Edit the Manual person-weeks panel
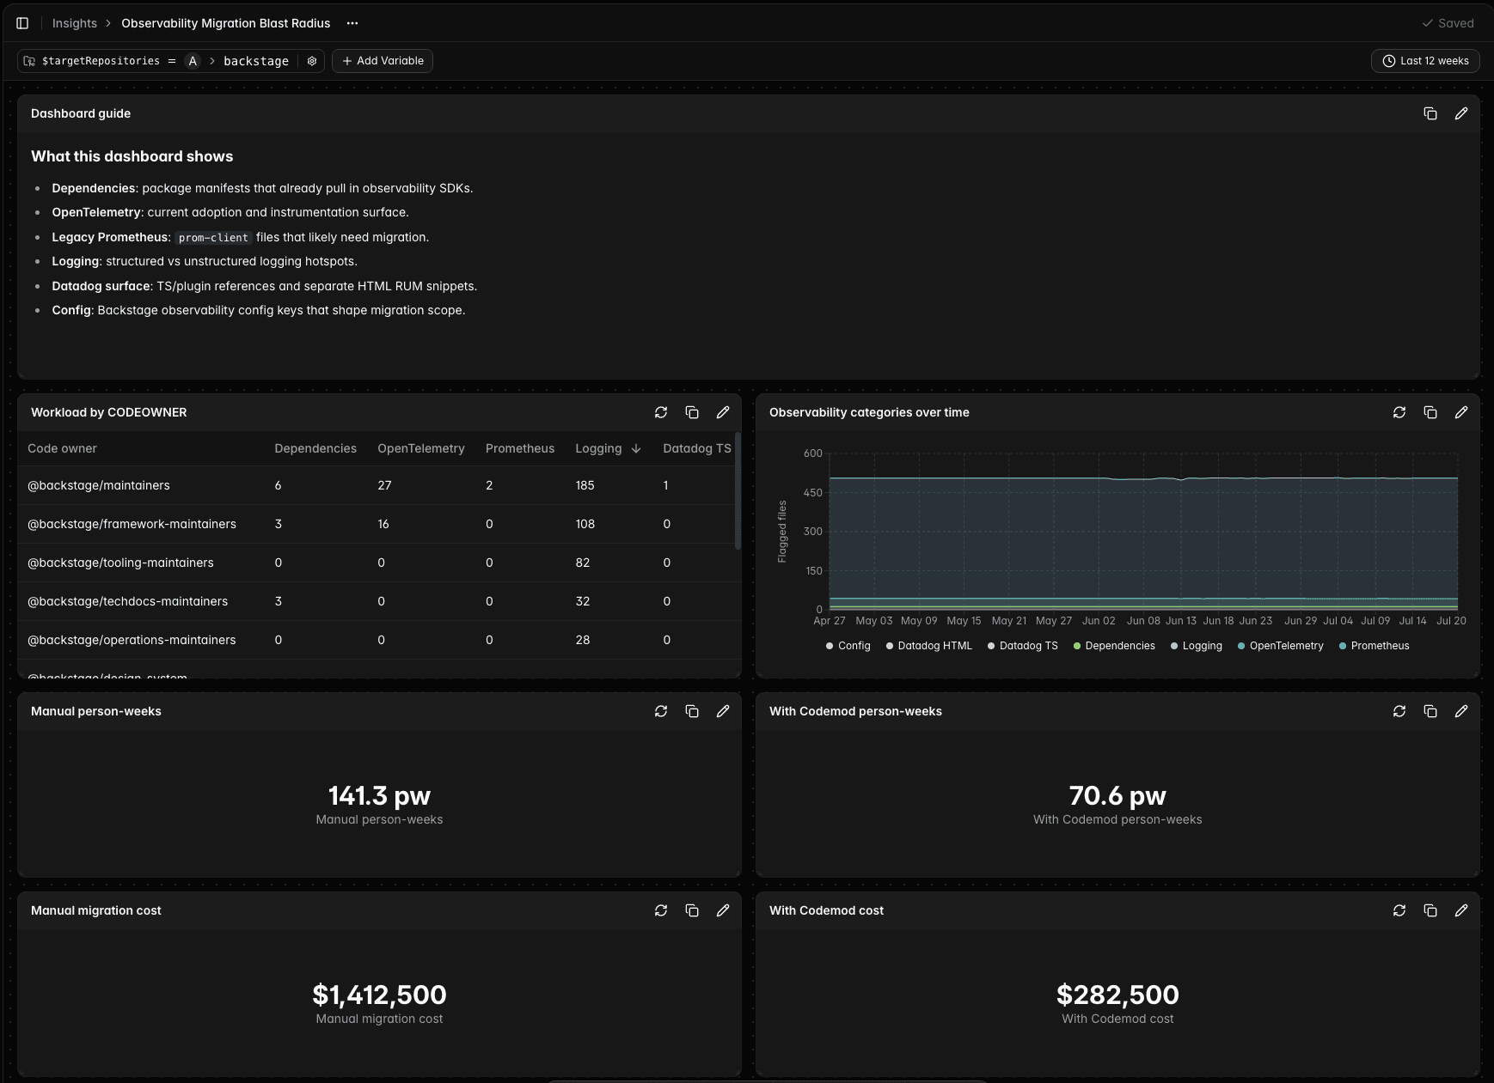The height and width of the screenshot is (1083, 1494). 723,711
